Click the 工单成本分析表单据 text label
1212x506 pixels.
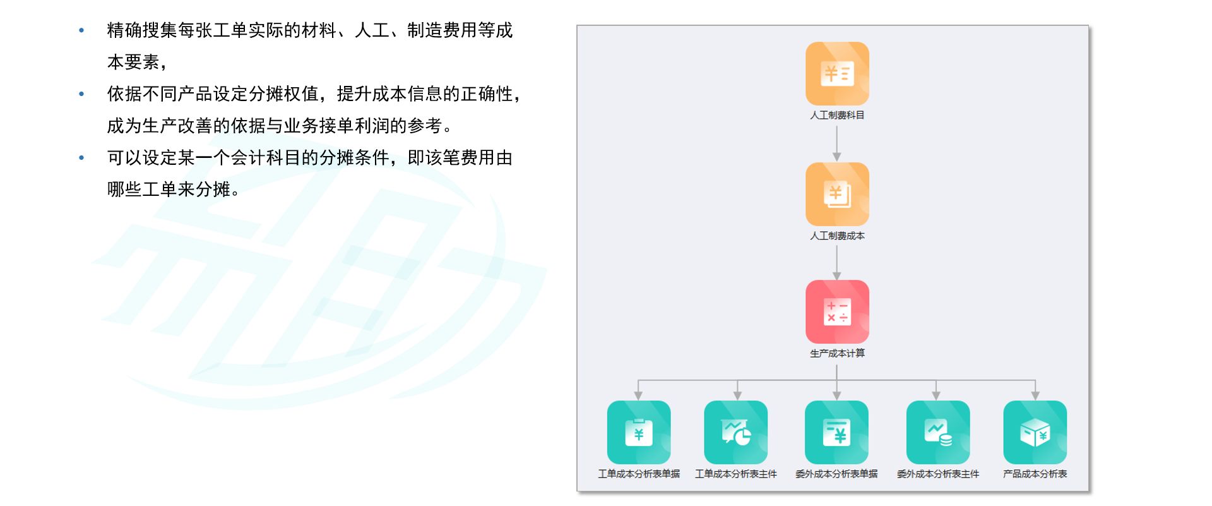[x=638, y=474]
